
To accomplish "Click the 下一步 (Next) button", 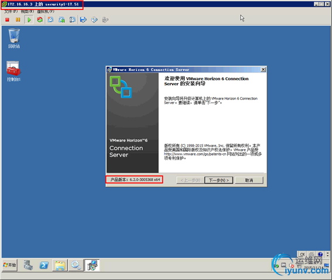I will tap(219, 180).
